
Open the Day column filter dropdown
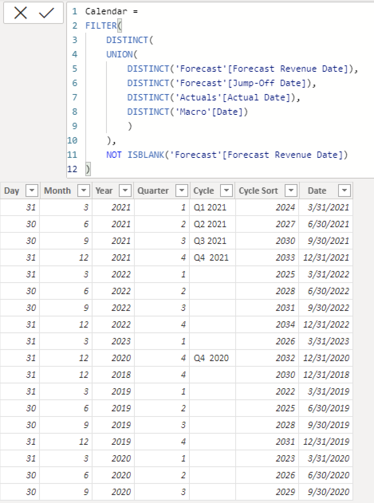[x=32, y=191]
